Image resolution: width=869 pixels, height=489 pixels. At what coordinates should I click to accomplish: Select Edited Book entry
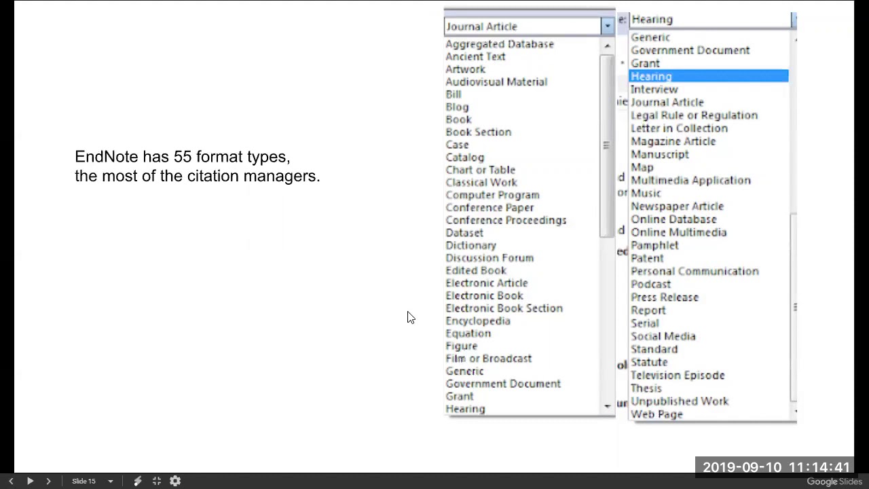476,270
